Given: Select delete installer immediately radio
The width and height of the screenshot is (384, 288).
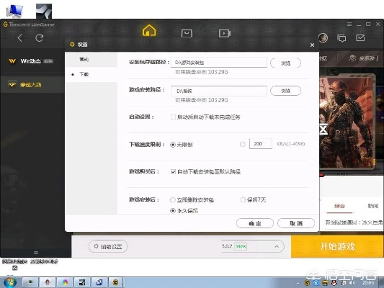Looking at the screenshot, I should click(173, 200).
